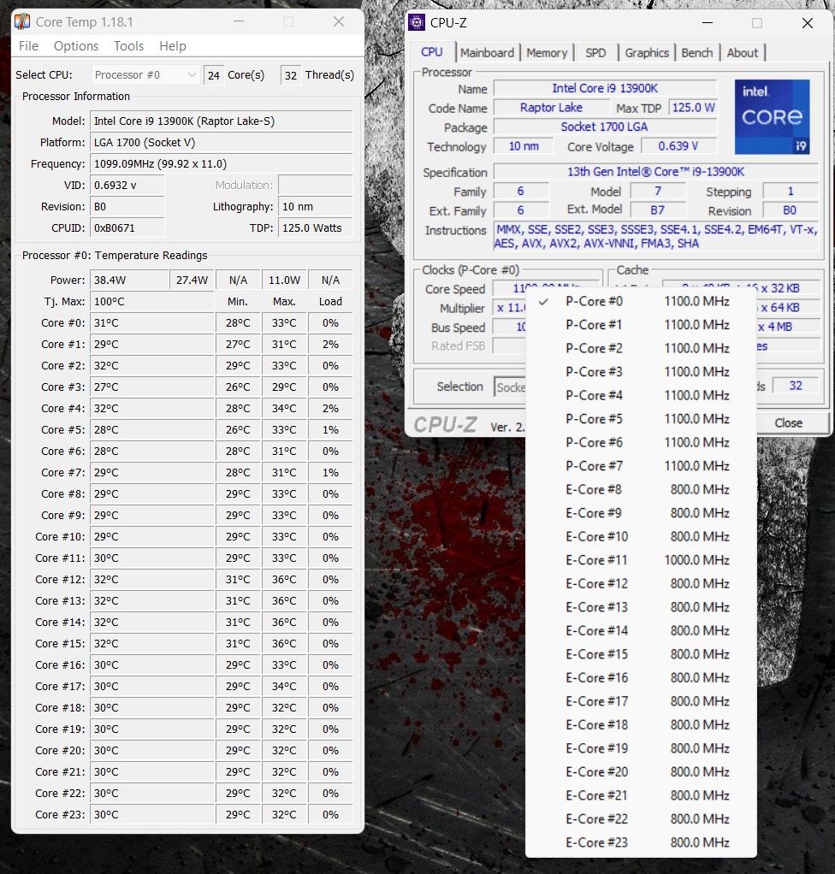Click the Intel Core i9 logo in CPU-Z
The image size is (835, 874).
pyautogui.click(x=772, y=117)
